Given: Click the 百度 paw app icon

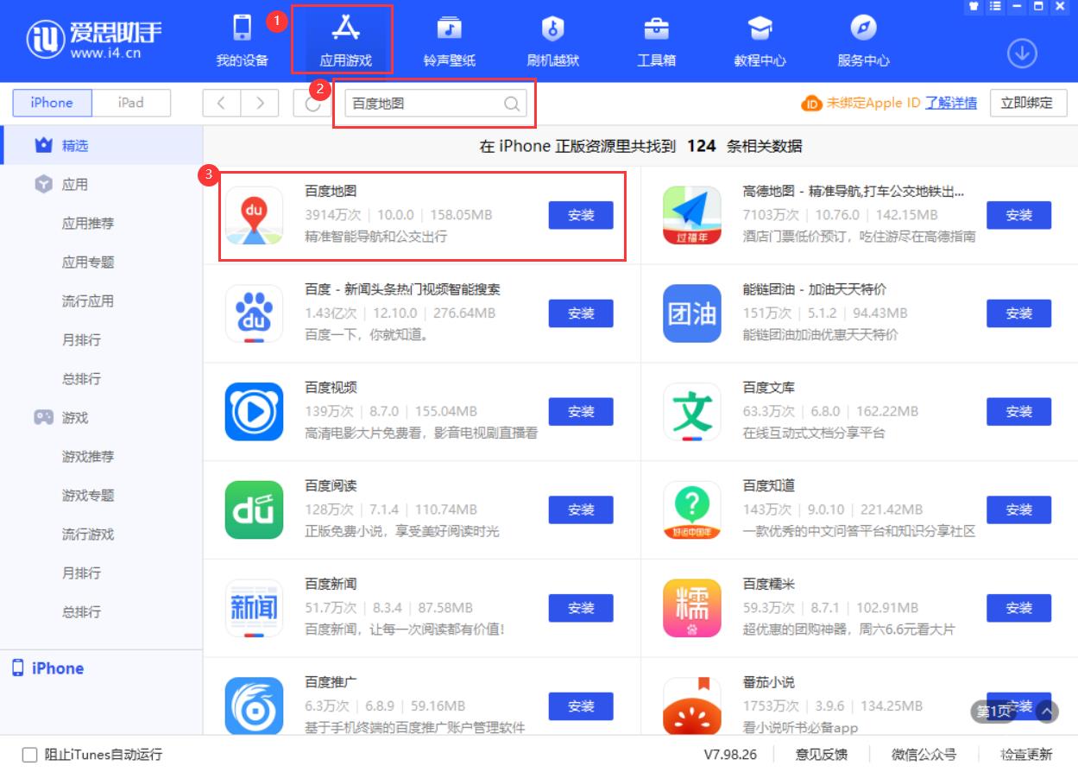Looking at the screenshot, I should click(x=254, y=313).
